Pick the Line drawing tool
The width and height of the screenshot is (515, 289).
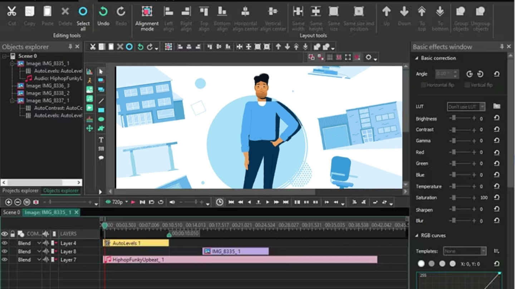click(101, 101)
